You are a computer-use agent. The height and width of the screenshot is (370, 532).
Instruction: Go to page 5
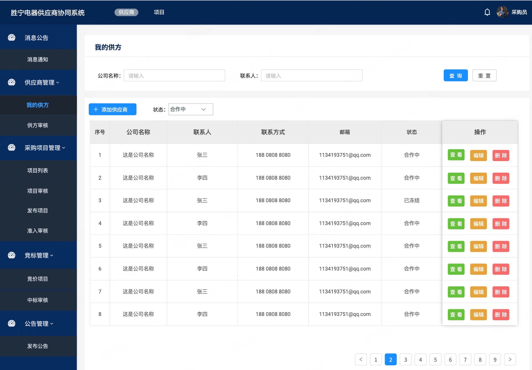[x=435, y=360]
